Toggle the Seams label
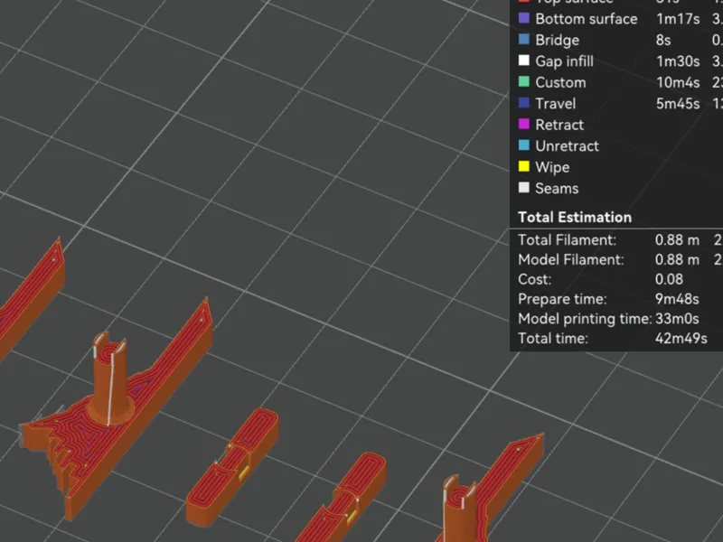The image size is (723, 542). [557, 189]
